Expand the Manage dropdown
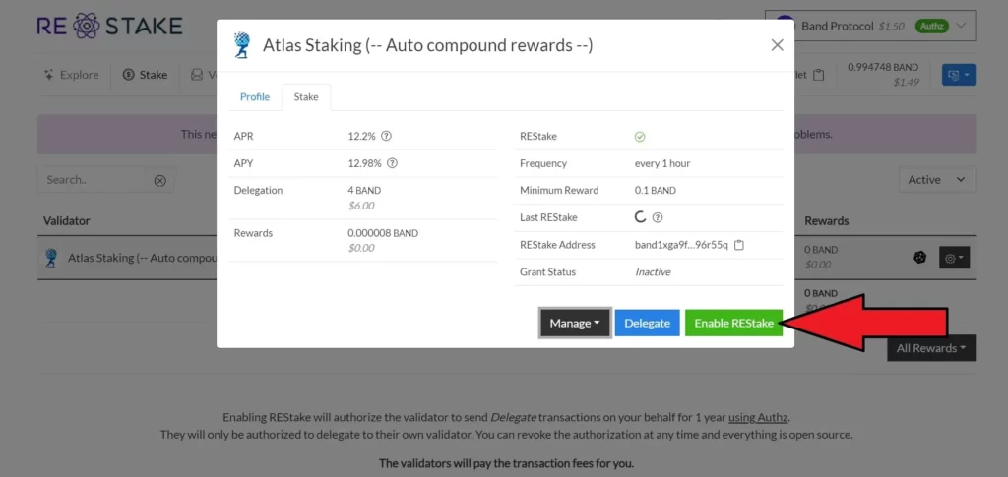The image size is (1008, 477). click(x=575, y=323)
